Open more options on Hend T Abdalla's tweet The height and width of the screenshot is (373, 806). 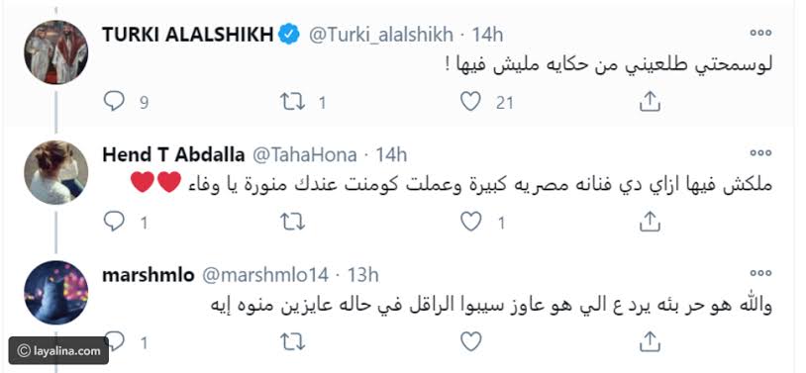760,152
